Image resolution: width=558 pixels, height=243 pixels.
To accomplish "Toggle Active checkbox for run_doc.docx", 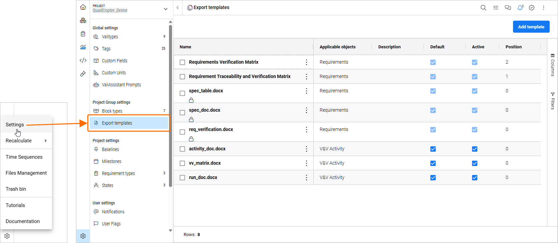I will tap(475, 178).
